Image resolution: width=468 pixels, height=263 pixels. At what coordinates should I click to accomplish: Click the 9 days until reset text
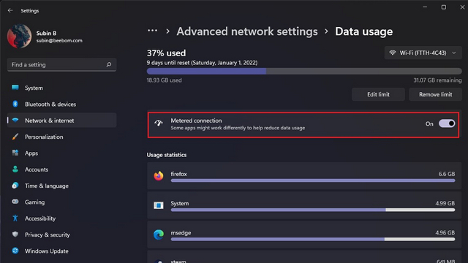(202, 63)
